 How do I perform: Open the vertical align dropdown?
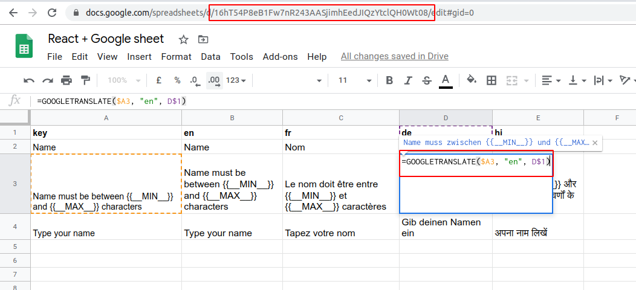[577, 80]
